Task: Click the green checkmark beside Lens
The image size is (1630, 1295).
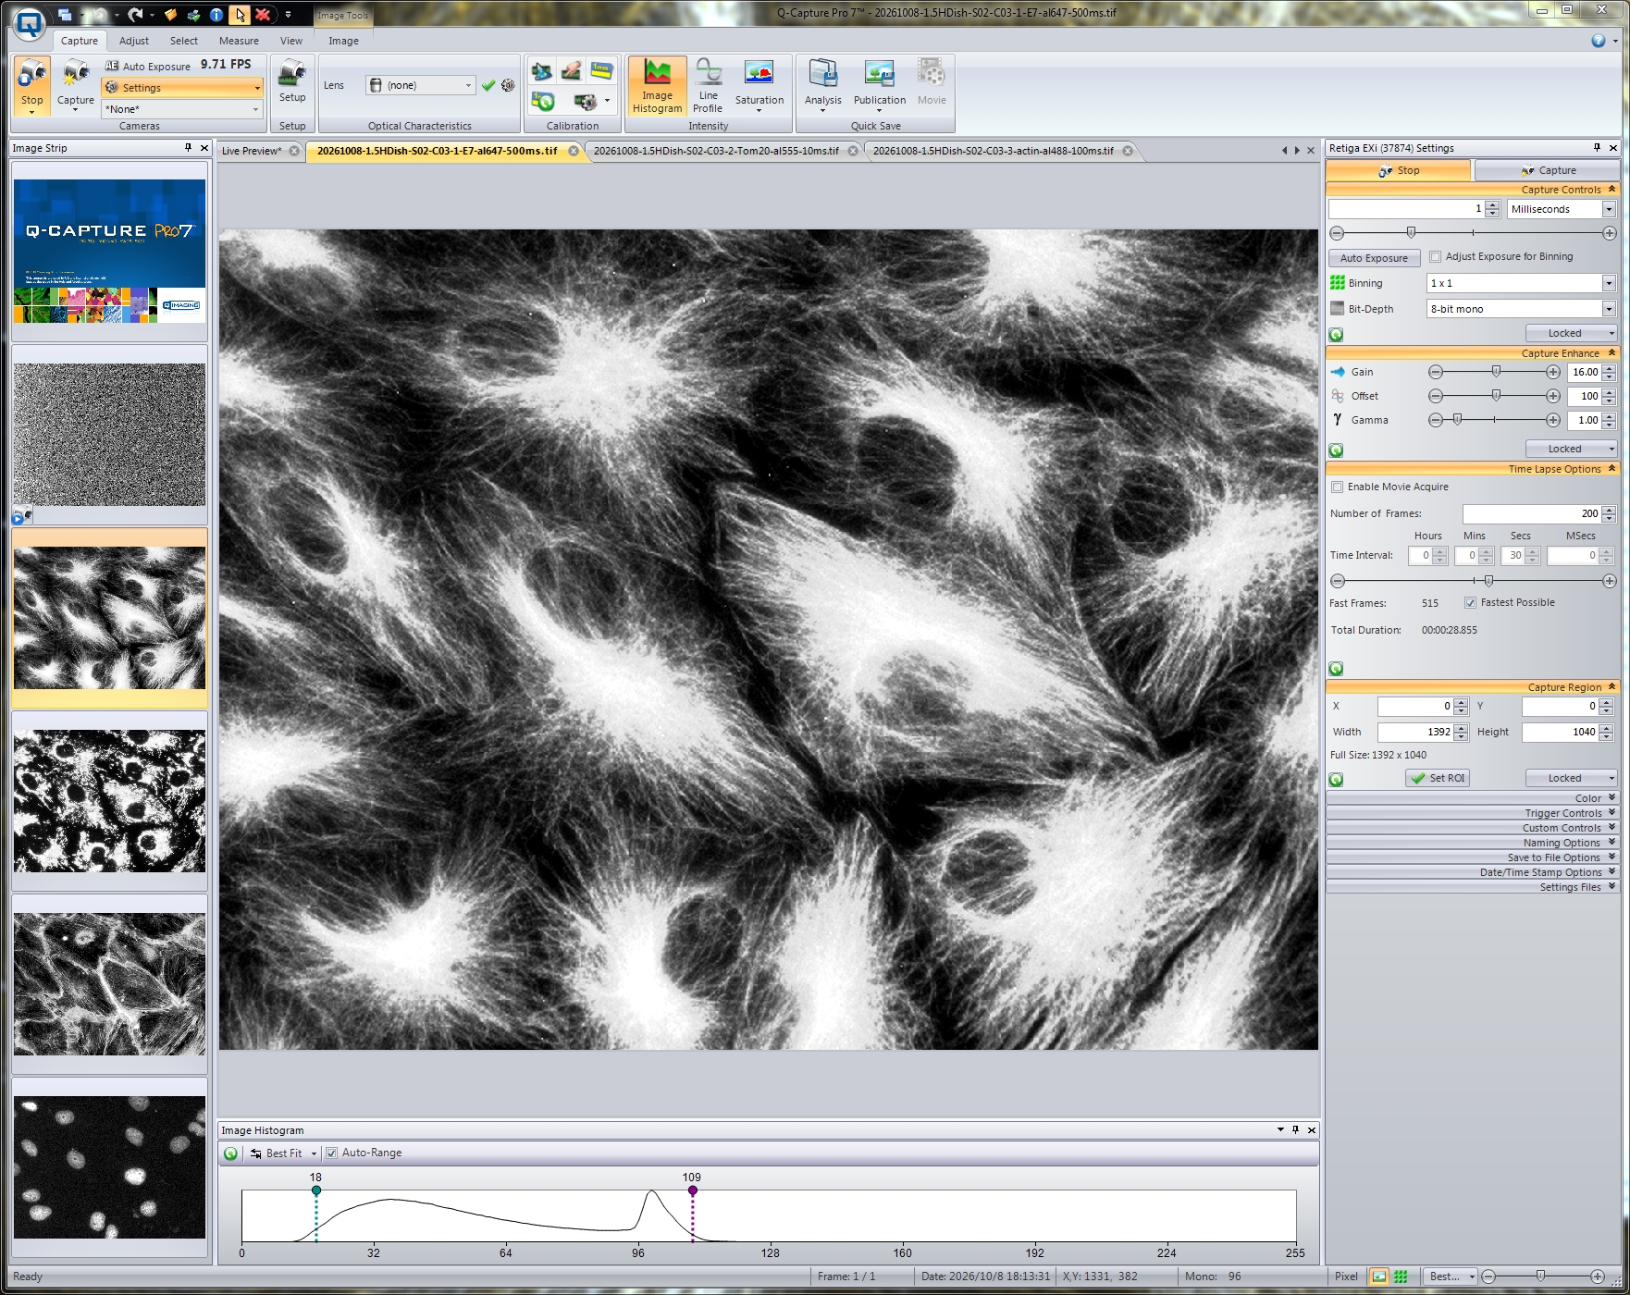Action: click(488, 85)
